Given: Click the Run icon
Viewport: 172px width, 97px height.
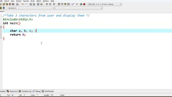Looking at the screenshot, I should (62, 4).
